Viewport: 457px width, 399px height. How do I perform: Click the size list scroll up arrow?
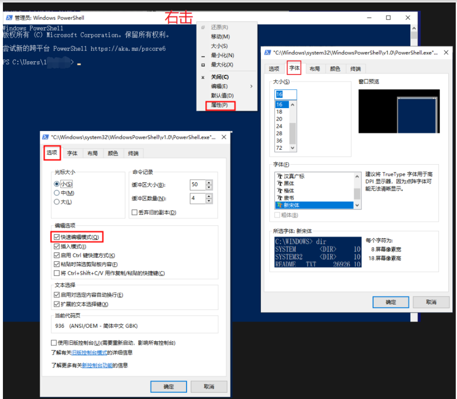[x=292, y=104]
